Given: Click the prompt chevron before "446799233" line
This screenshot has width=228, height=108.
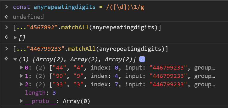Looking at the screenshot, I should click(x=7, y=49).
